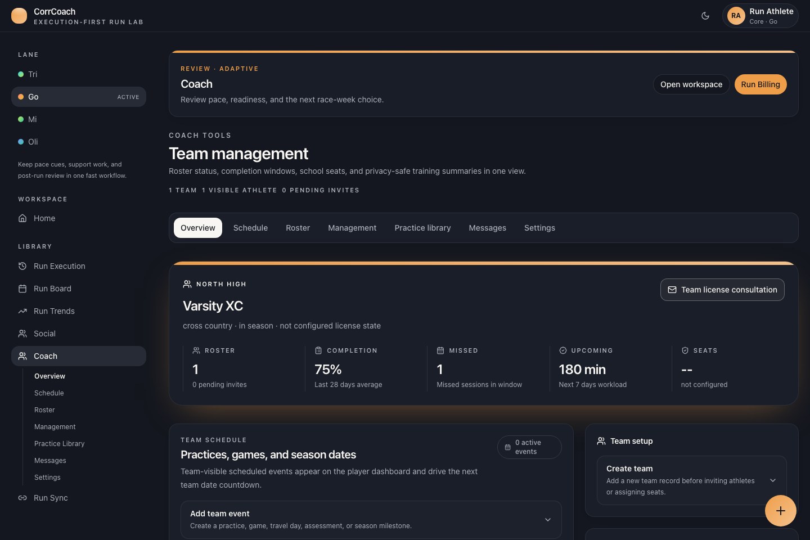Viewport: 810px width, 540px height.
Task: Click the Coach people icon in sidebar
Action: click(x=22, y=356)
